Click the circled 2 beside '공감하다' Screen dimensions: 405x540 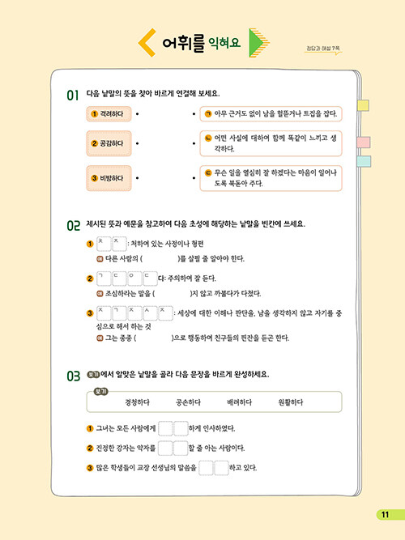click(x=95, y=143)
